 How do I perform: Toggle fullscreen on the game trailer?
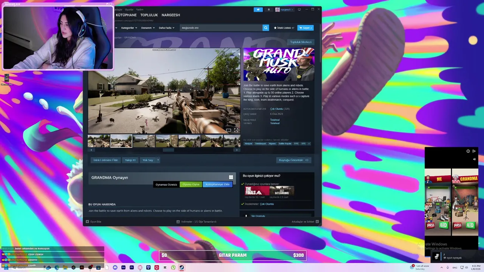pyautogui.click(x=236, y=130)
